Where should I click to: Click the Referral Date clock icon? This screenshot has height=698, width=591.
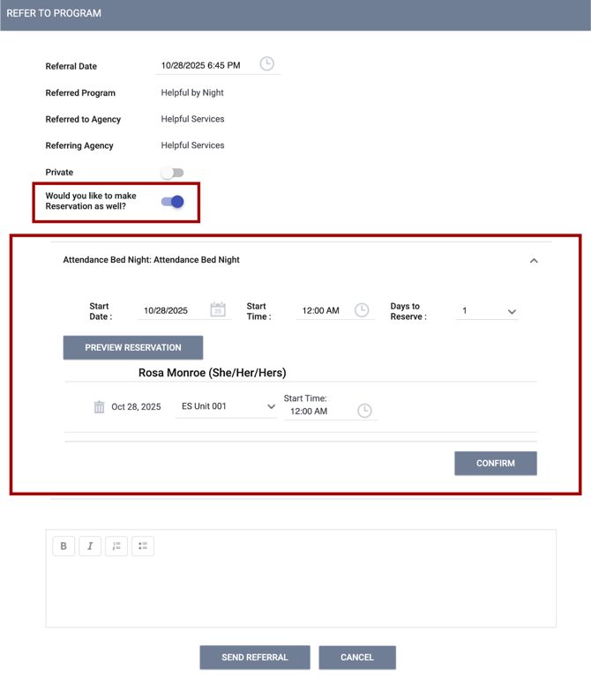click(266, 64)
